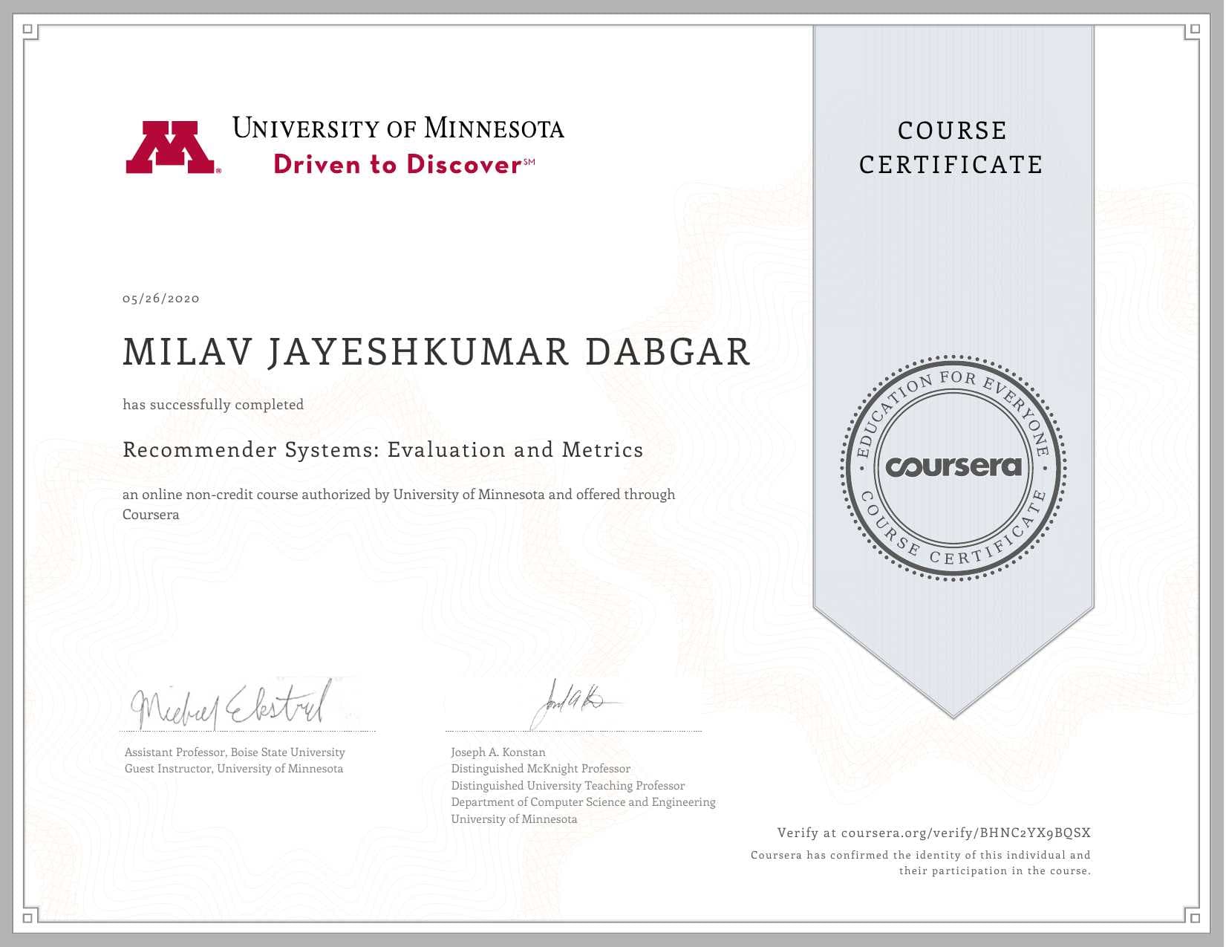Click the COURSE CERTIFICATE heading
1226x947 pixels.
click(952, 147)
